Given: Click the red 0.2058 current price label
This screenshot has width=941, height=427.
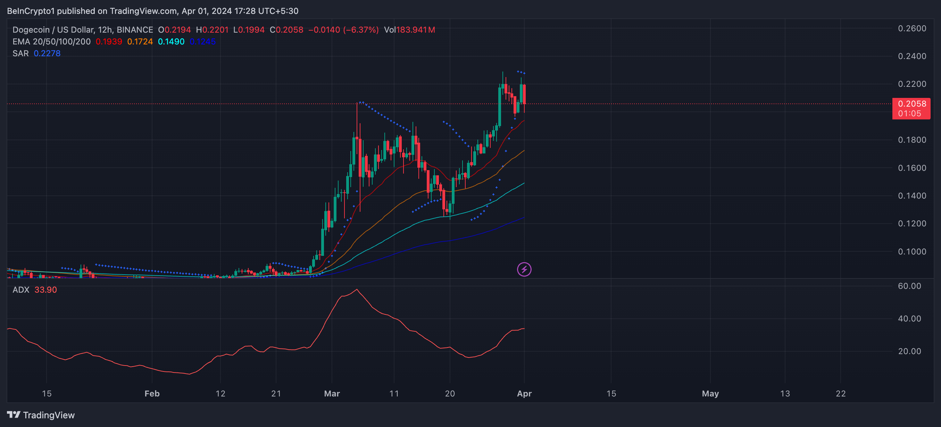Looking at the screenshot, I should [x=911, y=104].
